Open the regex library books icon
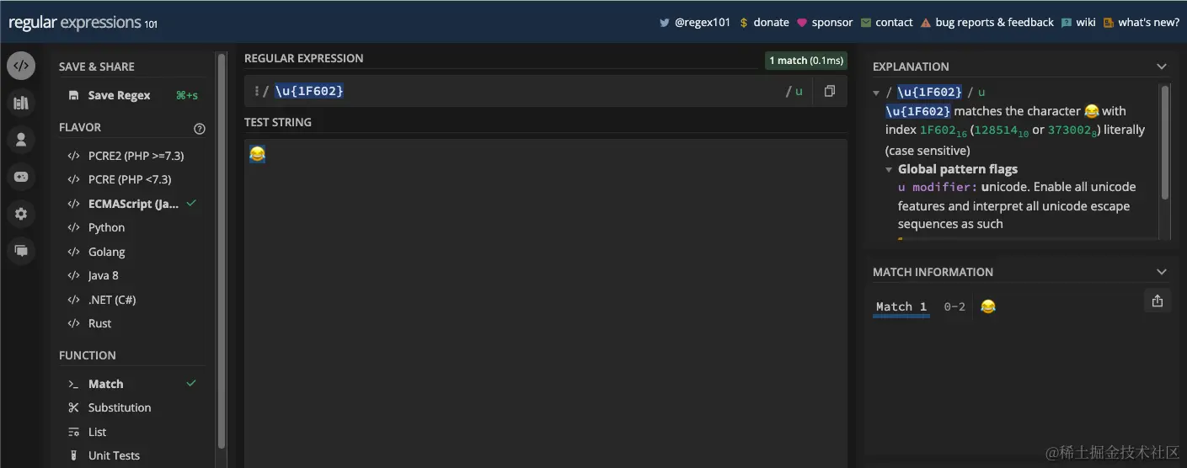 tap(21, 103)
